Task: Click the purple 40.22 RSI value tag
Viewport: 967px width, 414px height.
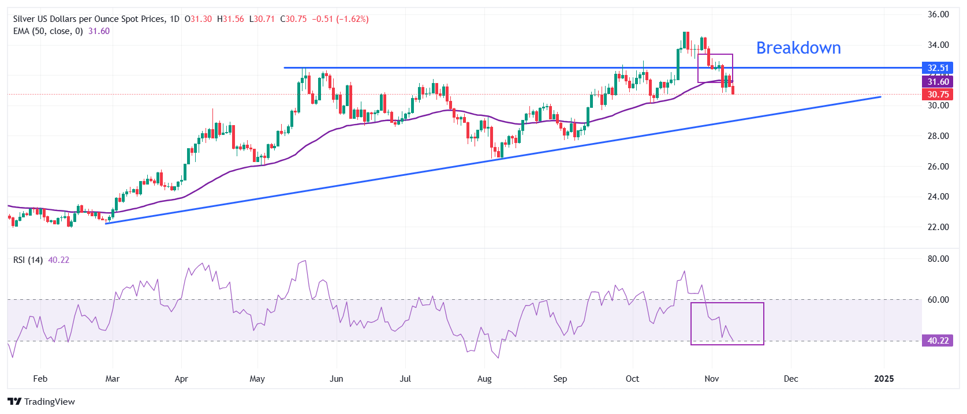Action: (x=938, y=341)
